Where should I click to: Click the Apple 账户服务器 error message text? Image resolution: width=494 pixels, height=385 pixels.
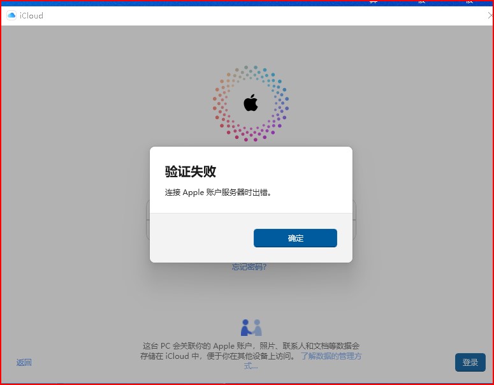pyautogui.click(x=218, y=192)
